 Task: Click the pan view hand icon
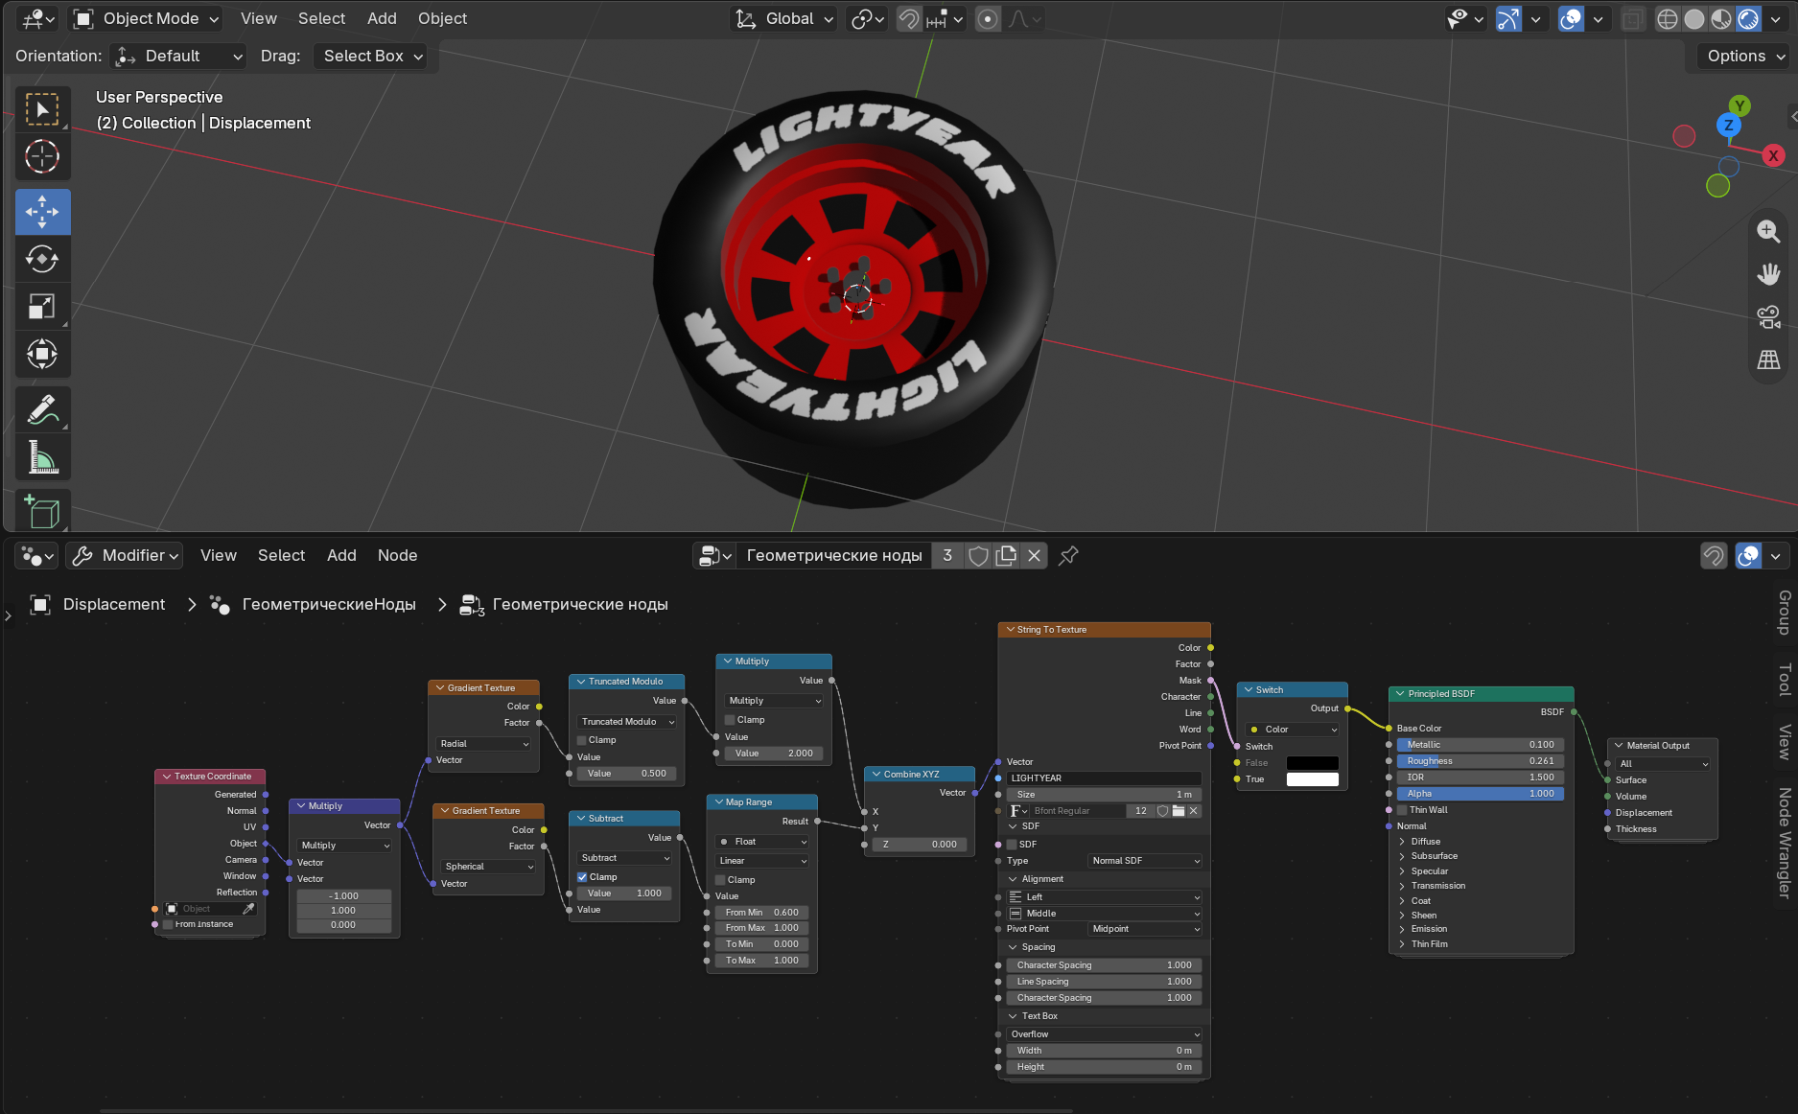pyautogui.click(x=1768, y=273)
